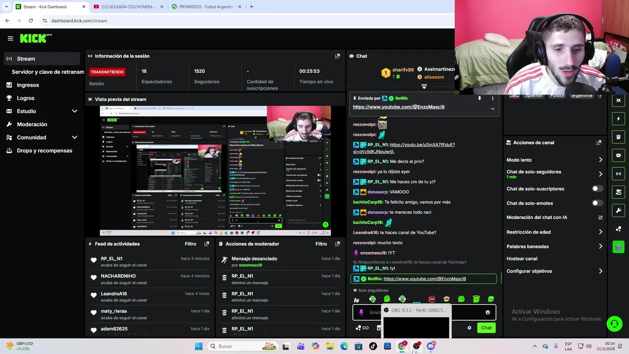Click Mensaje desanclado moderator action
This screenshot has width=629, height=354.
click(x=254, y=259)
